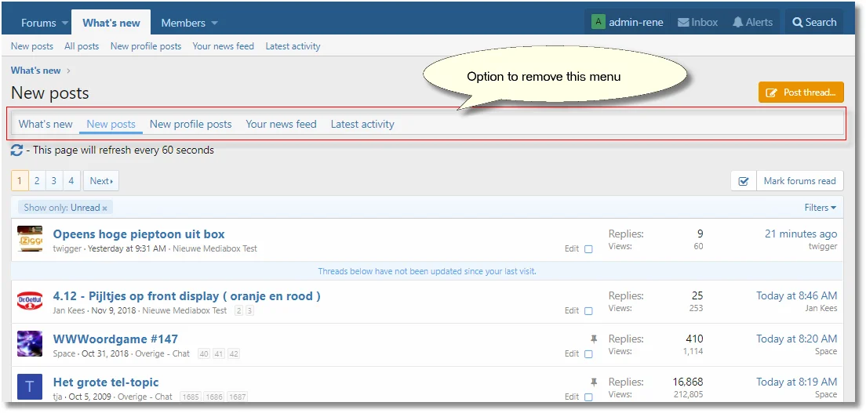Expand the Members menu arrow
This screenshot has width=866, height=413.
pyautogui.click(x=215, y=24)
